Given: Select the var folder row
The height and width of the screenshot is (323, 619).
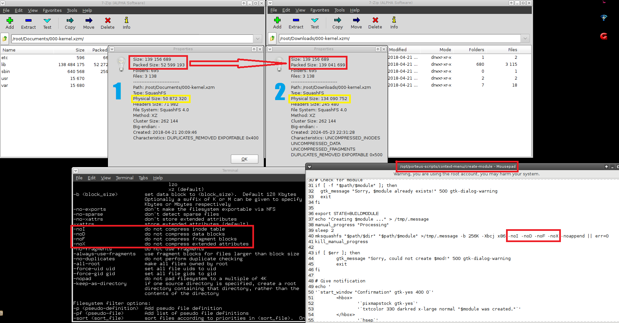Looking at the screenshot, I should pyautogui.click(x=55, y=85).
